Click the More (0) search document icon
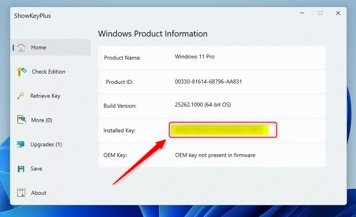 [22, 120]
